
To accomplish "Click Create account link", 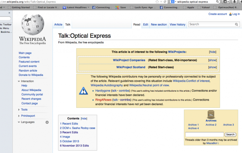I will tap(217, 14).
